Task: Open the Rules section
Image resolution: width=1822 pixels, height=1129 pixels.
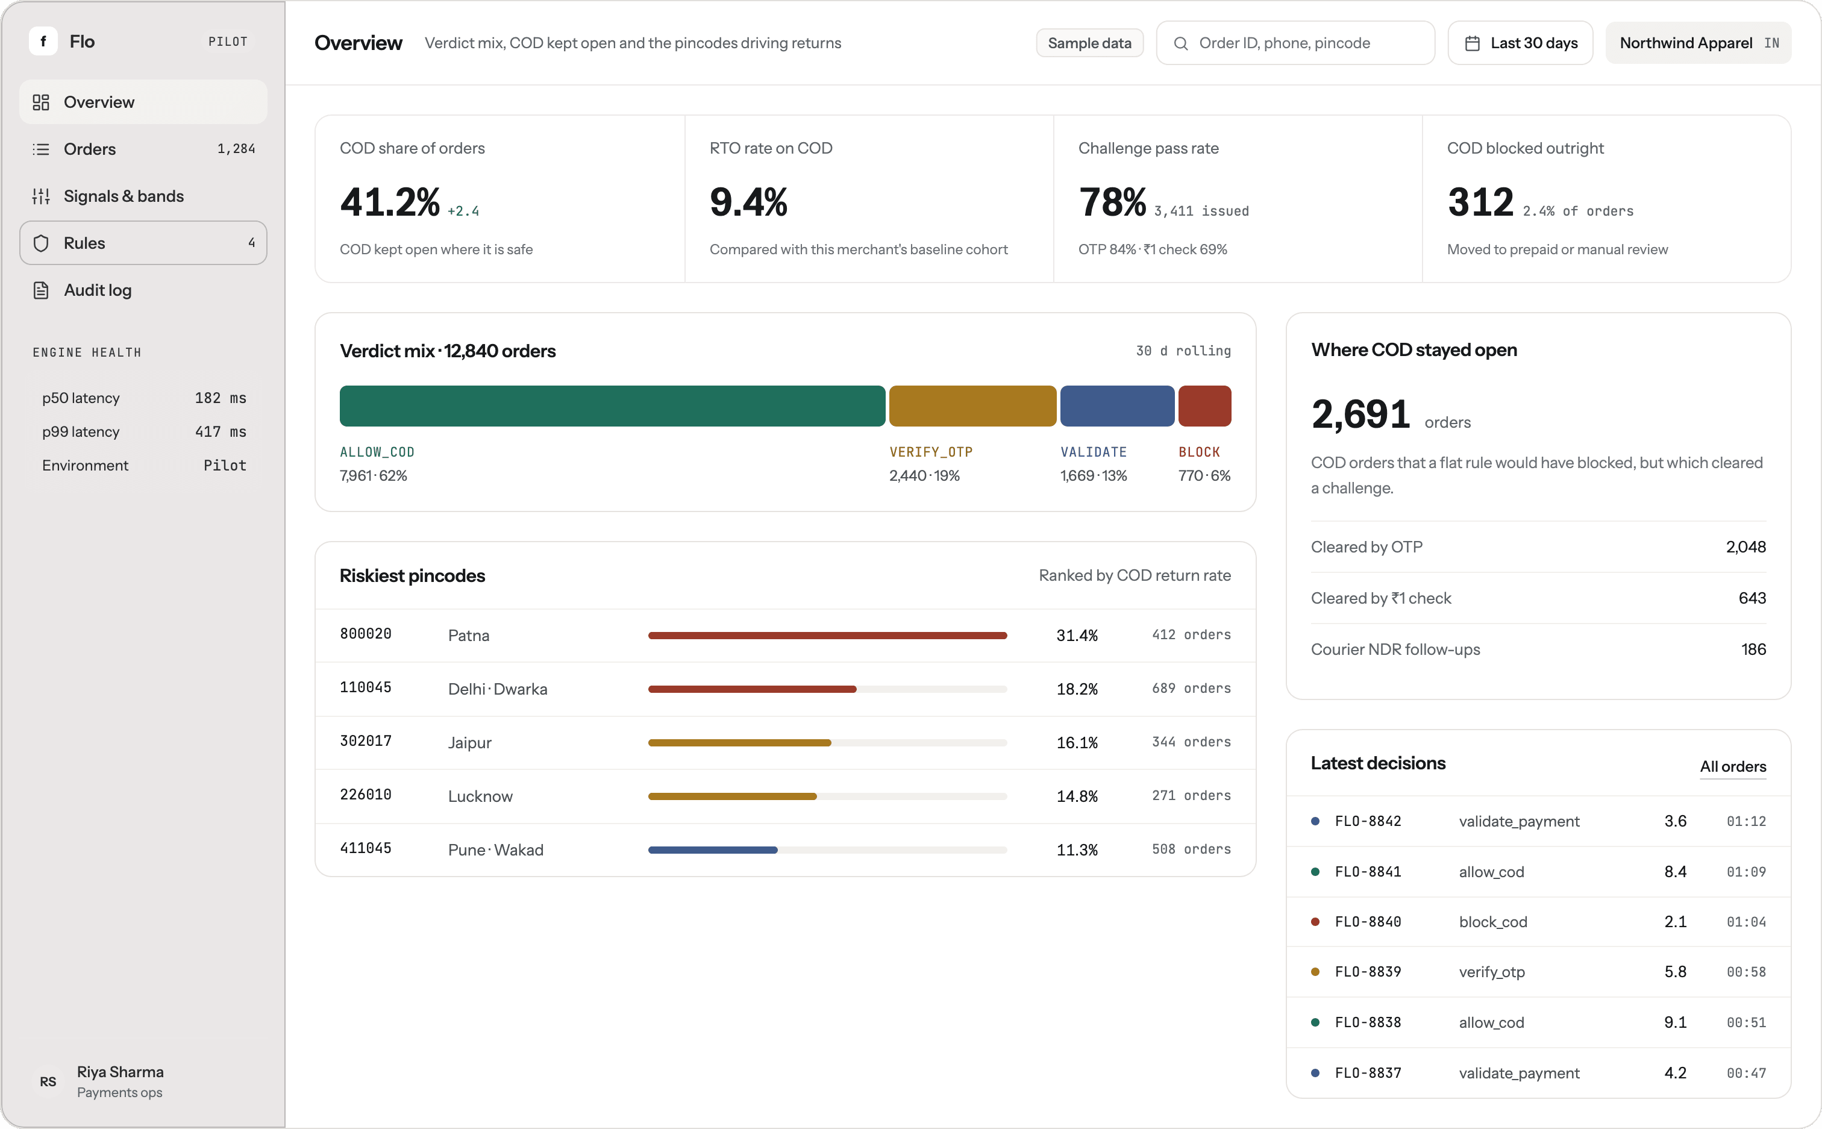Action: [143, 243]
